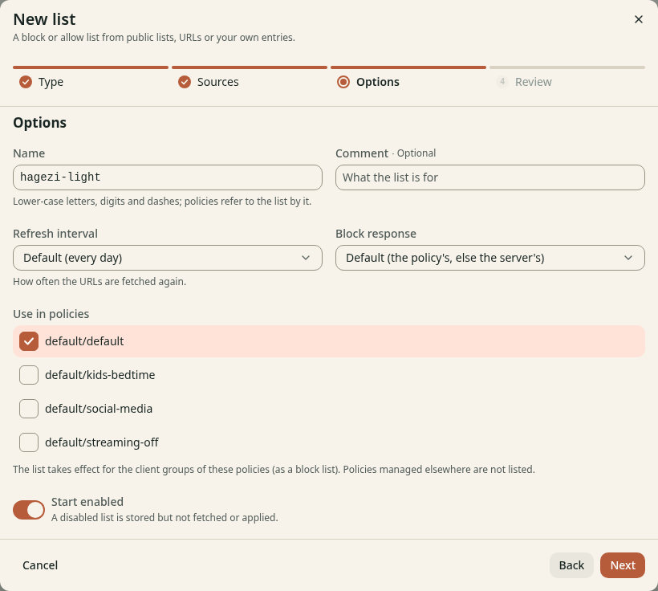658x591 pixels.
Task: Go to the Sources step
Action: (x=217, y=82)
